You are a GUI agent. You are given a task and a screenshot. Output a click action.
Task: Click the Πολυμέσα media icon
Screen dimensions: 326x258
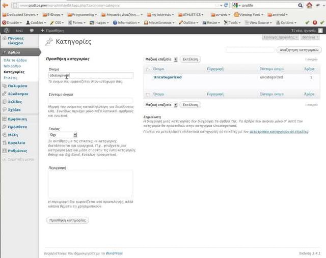pyautogui.click(x=5, y=86)
